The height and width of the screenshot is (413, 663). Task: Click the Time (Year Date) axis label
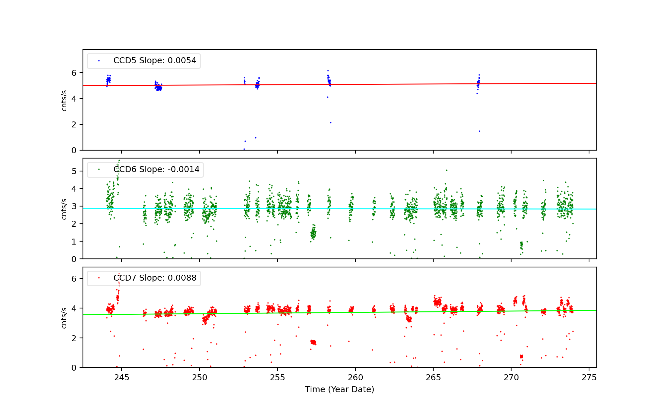(339, 390)
